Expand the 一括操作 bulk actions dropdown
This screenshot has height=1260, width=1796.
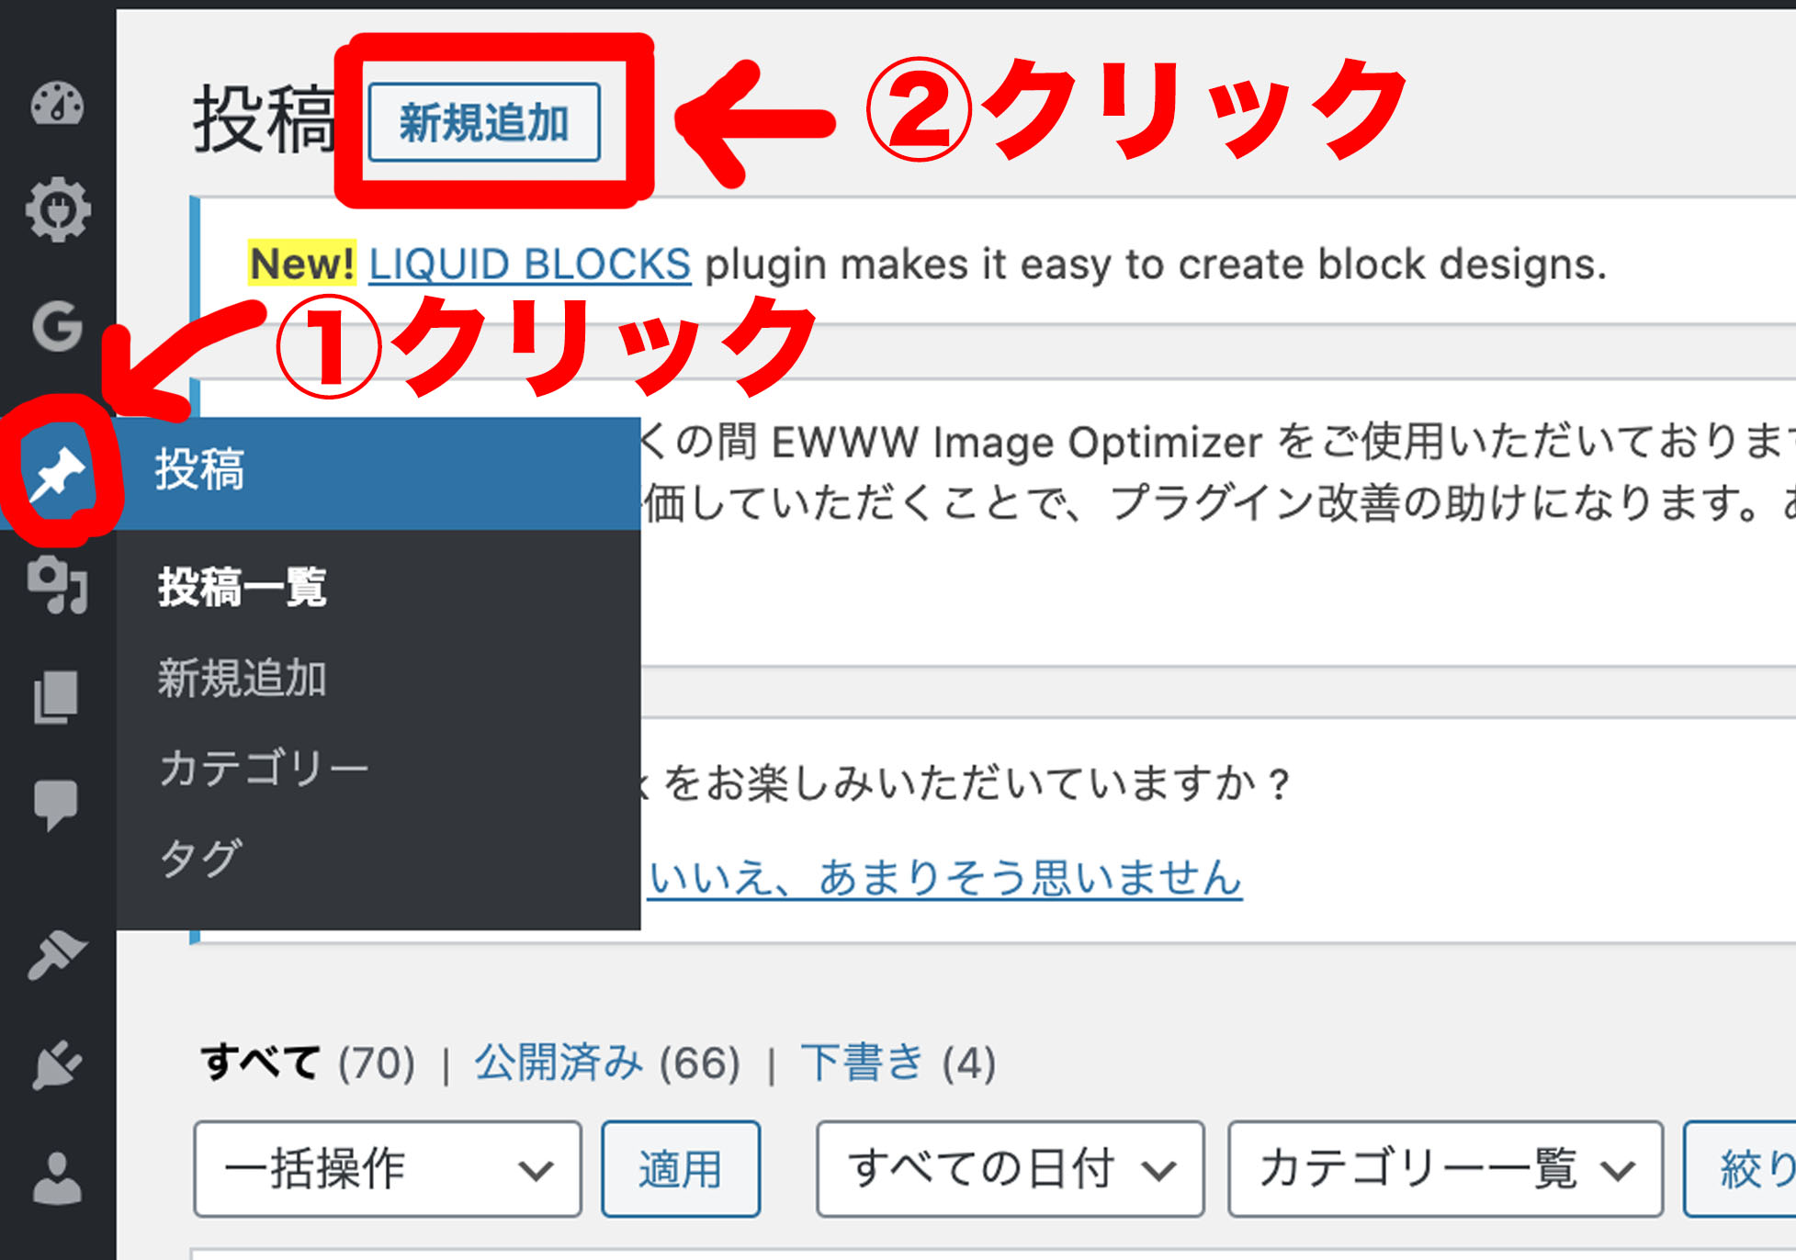[387, 1169]
